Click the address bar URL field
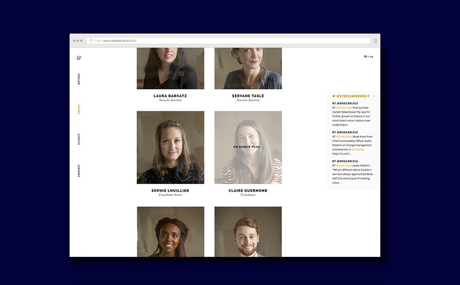The width and height of the screenshot is (460, 285). tap(230, 41)
